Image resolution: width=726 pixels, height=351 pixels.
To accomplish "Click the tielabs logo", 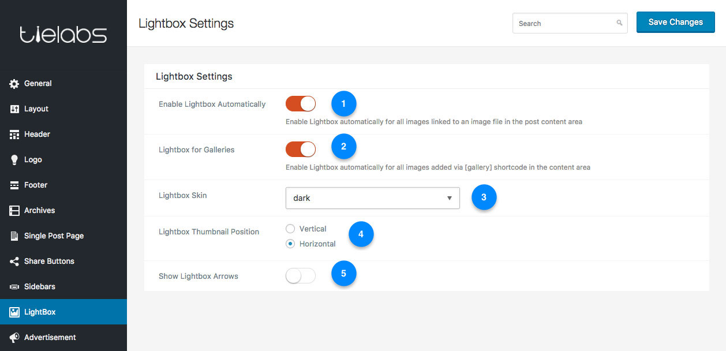I will pyautogui.click(x=63, y=35).
